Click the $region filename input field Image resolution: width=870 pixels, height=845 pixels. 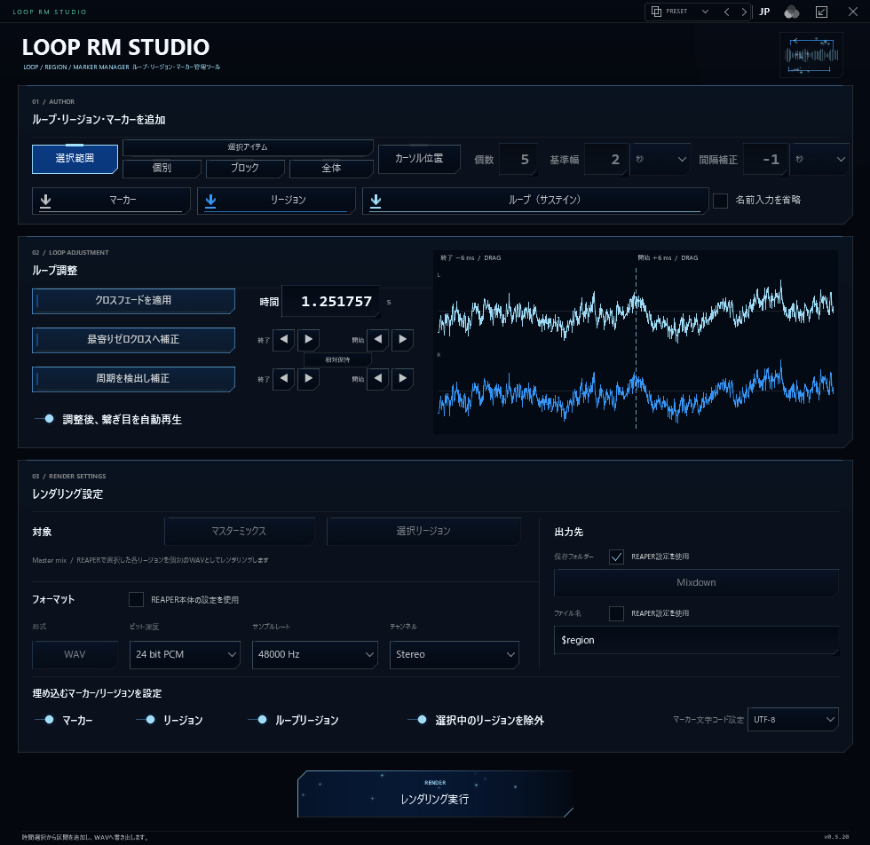tap(696, 640)
